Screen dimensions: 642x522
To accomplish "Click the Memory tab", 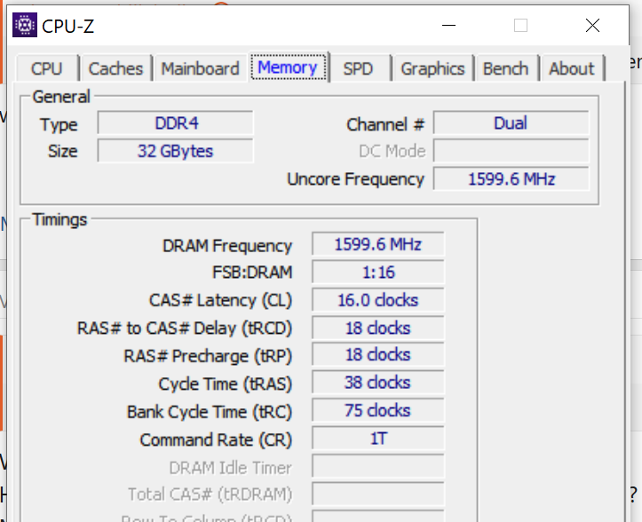I will [288, 67].
